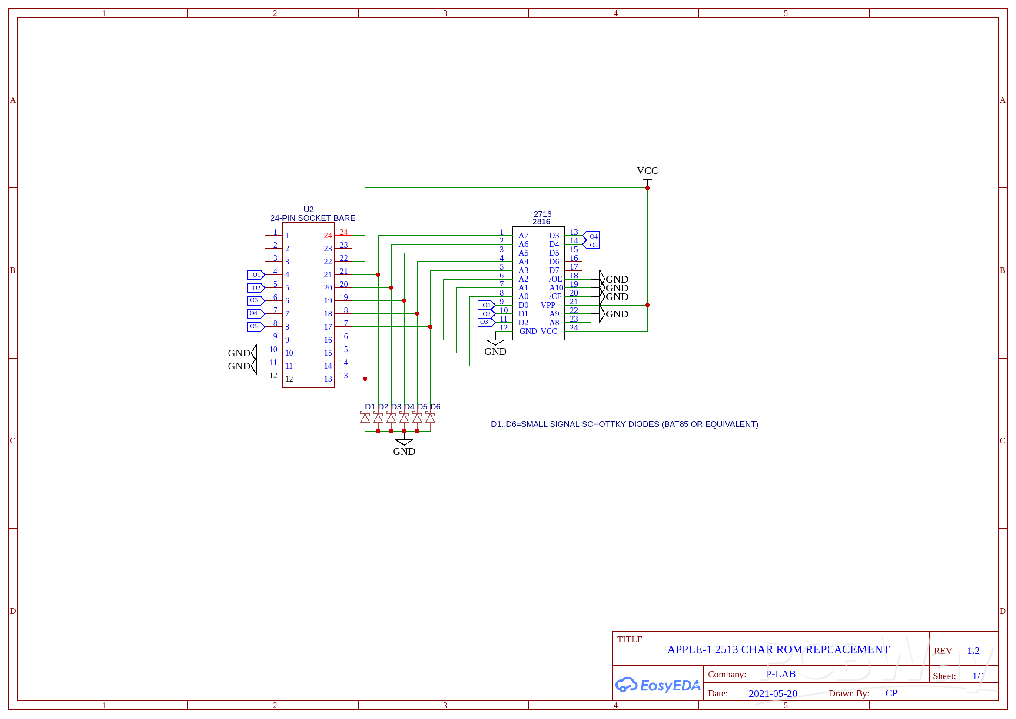Select the D5 diode symbol
This screenshot has width=1016, height=719.
point(417,417)
